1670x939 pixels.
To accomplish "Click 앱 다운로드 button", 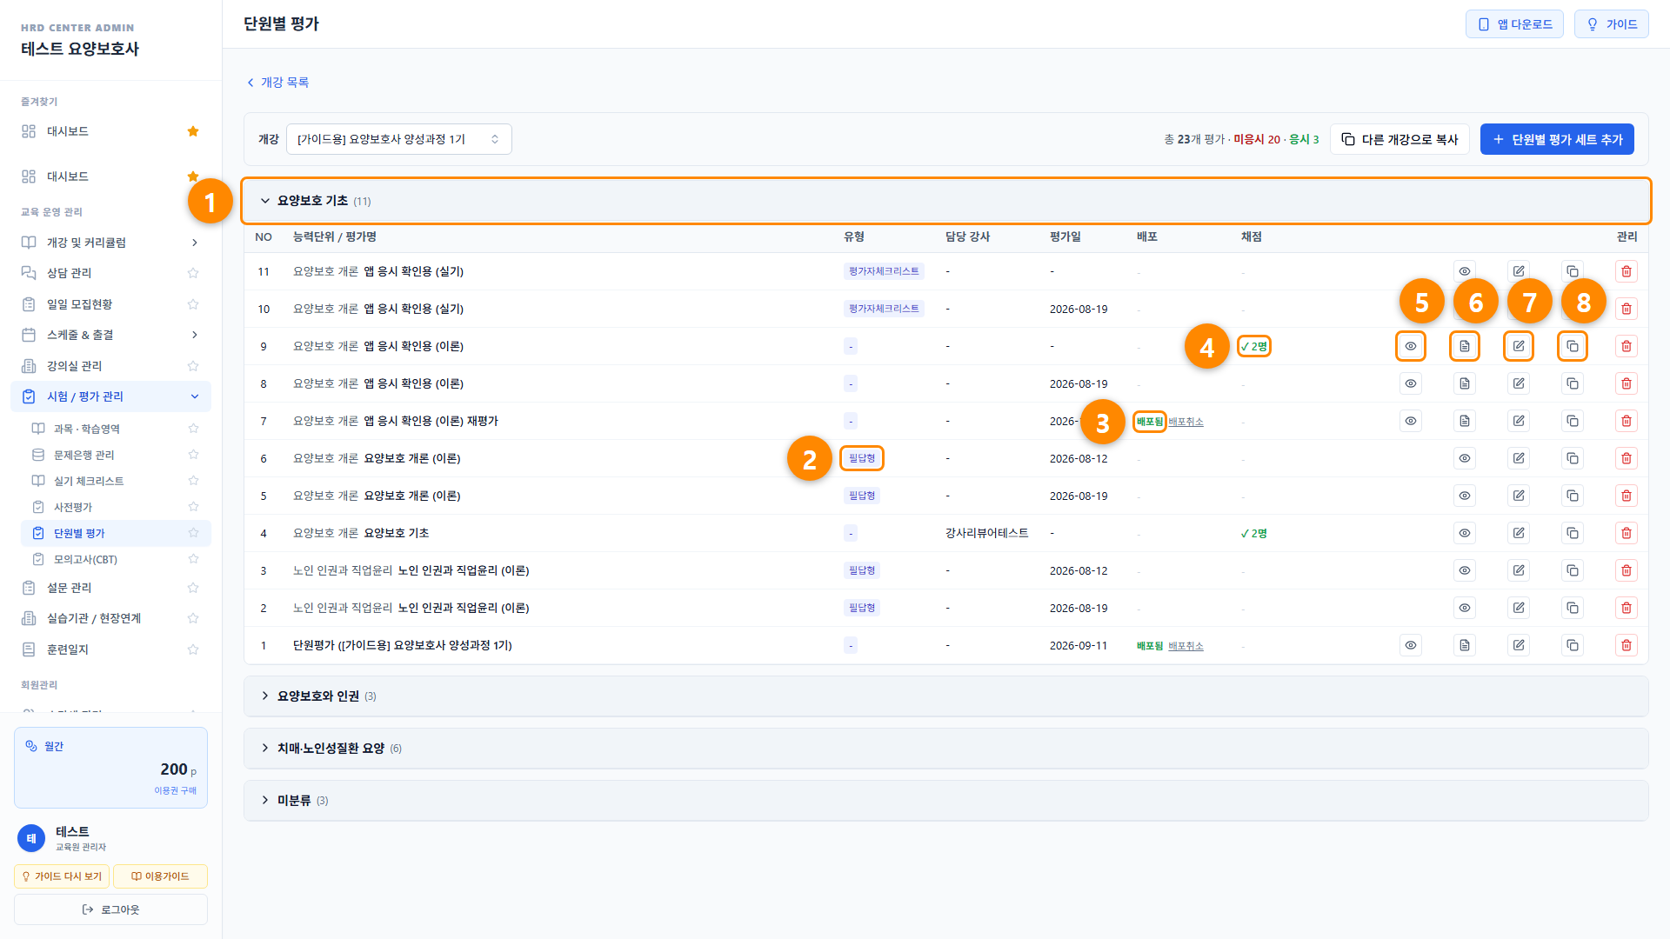I will tap(1514, 24).
